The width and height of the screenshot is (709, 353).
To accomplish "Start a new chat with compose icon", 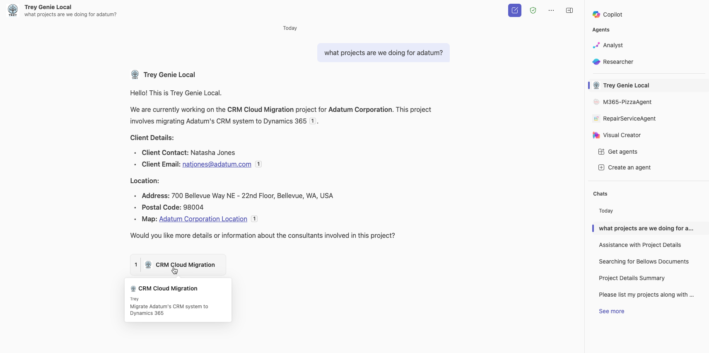I will pyautogui.click(x=515, y=10).
